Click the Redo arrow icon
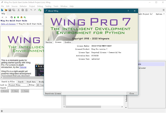This screenshot has height=113, width=166. point(35,10)
